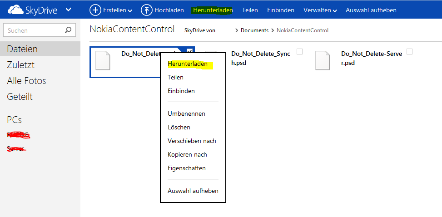Open the SkyDrive app switcher chevron
The height and width of the screenshot is (217, 442).
click(x=68, y=10)
